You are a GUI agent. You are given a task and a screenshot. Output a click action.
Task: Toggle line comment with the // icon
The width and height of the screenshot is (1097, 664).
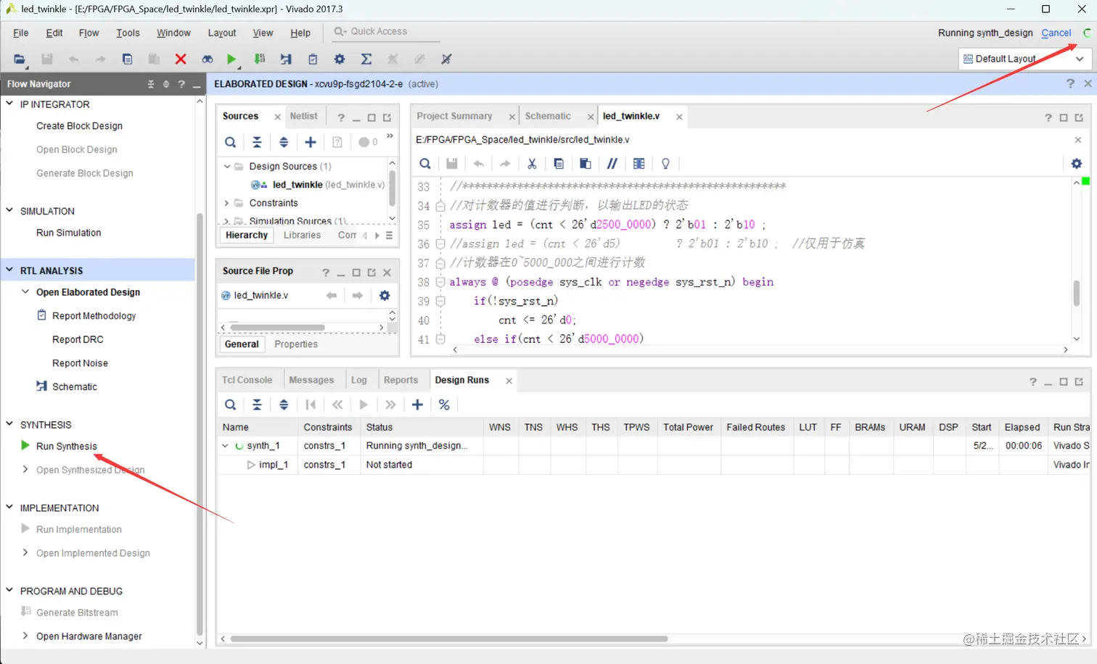pos(612,164)
